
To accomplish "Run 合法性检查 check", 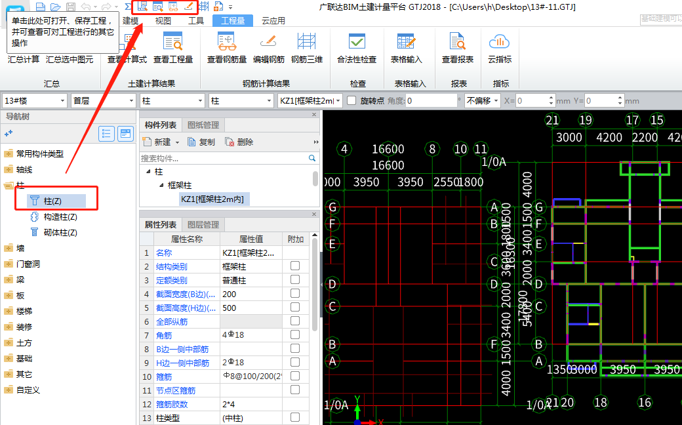I will [357, 48].
